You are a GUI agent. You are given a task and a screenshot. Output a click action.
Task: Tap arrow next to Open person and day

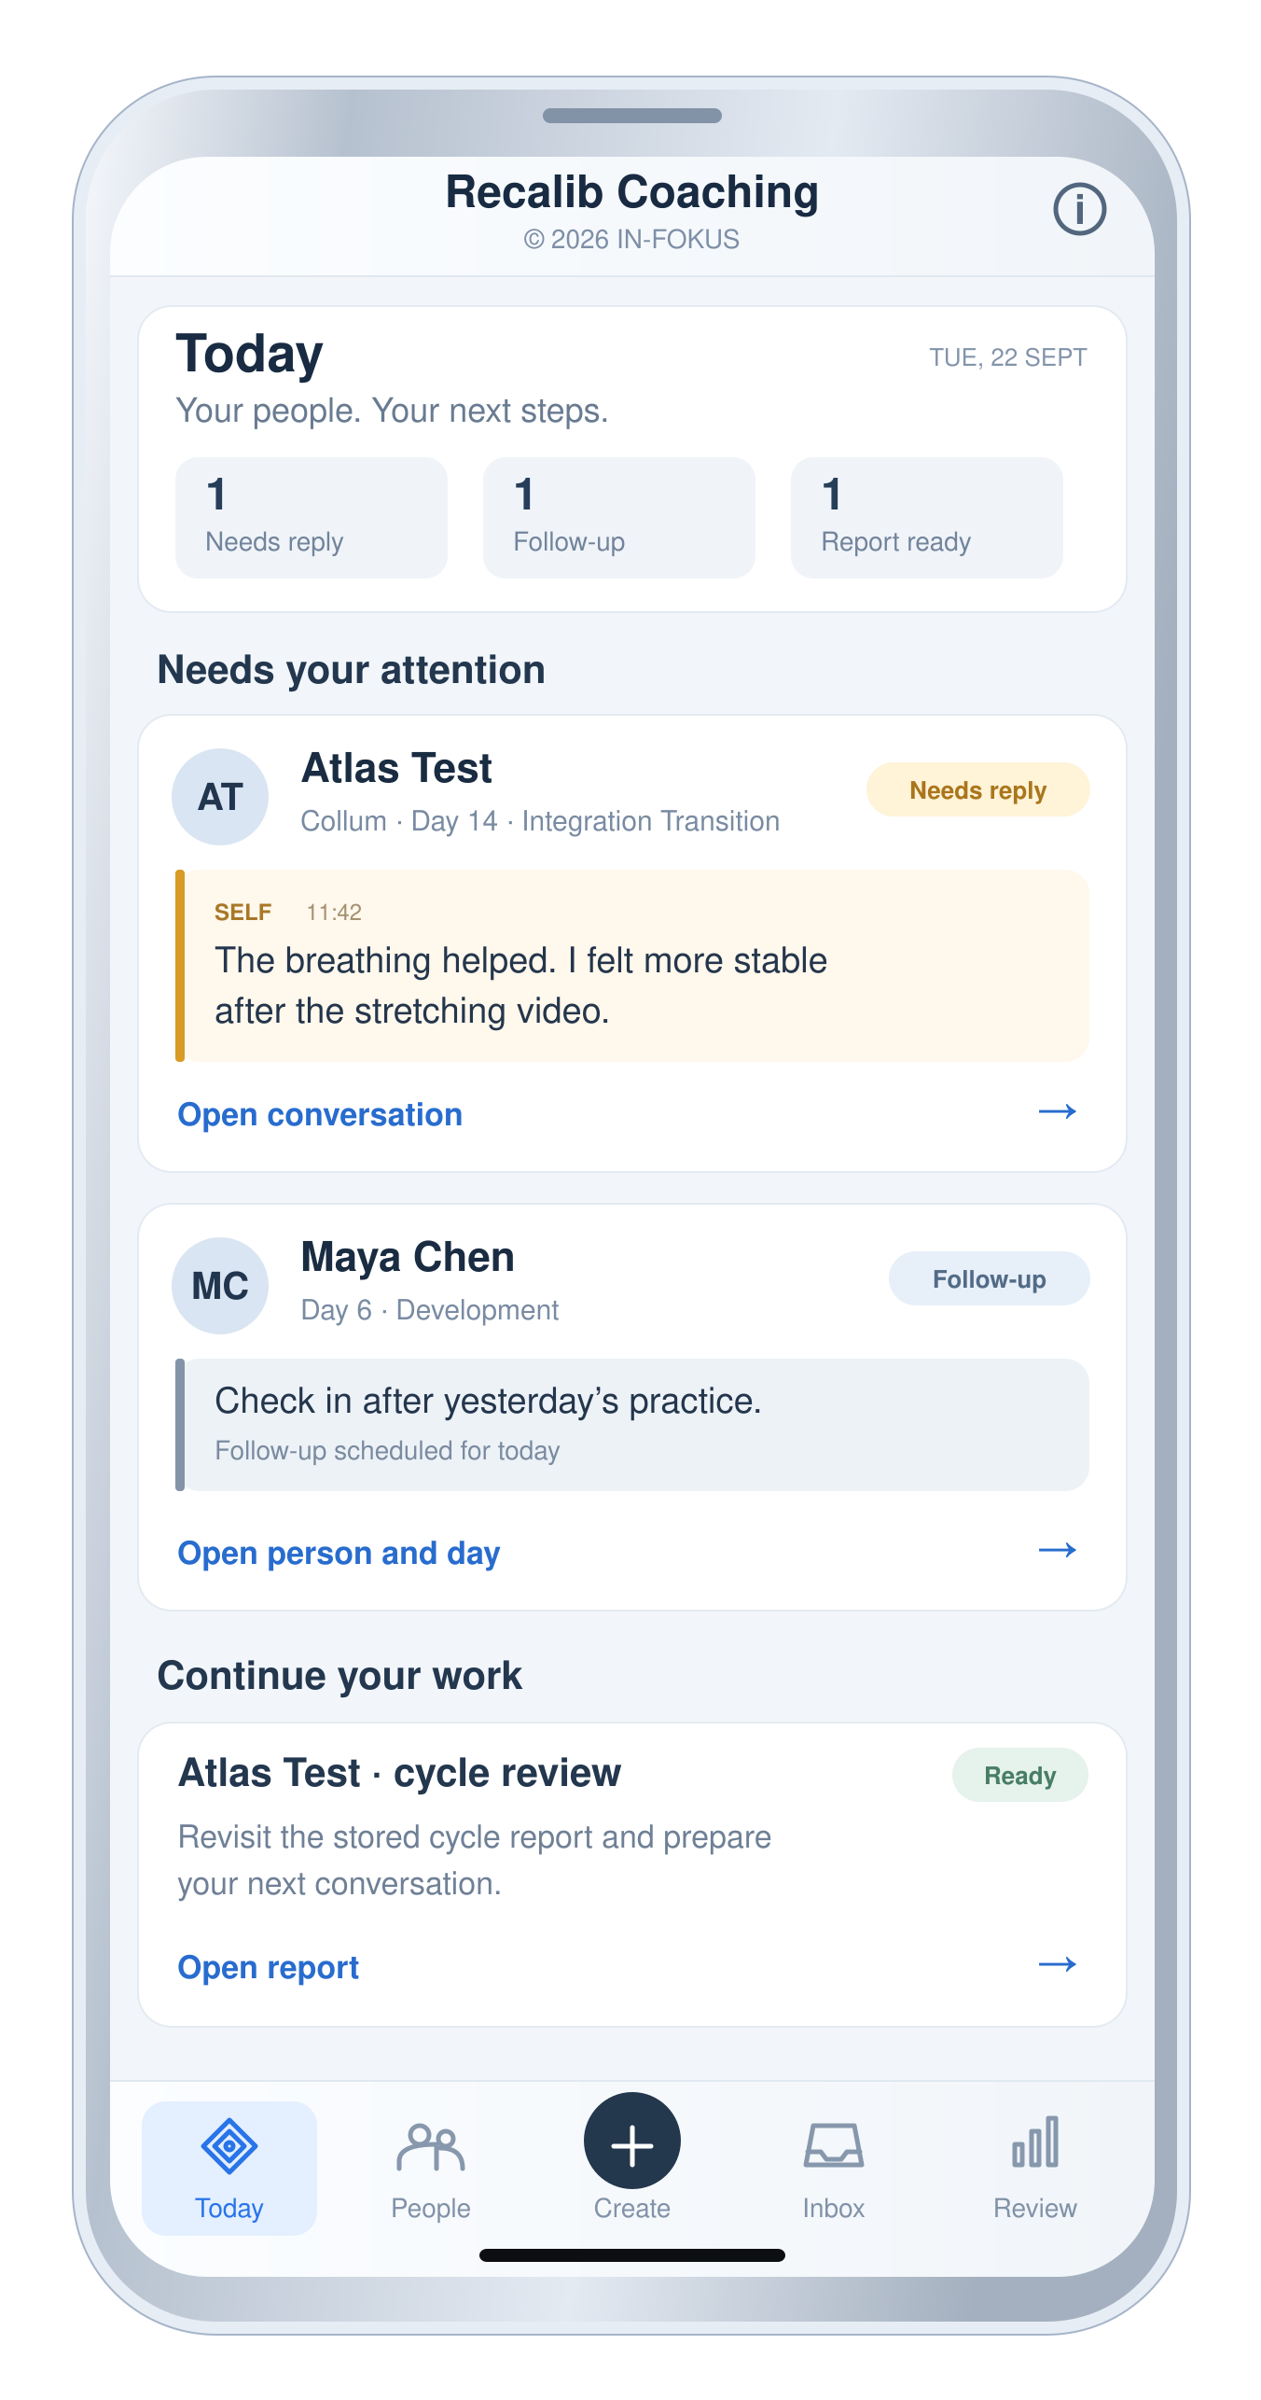coord(1058,1550)
